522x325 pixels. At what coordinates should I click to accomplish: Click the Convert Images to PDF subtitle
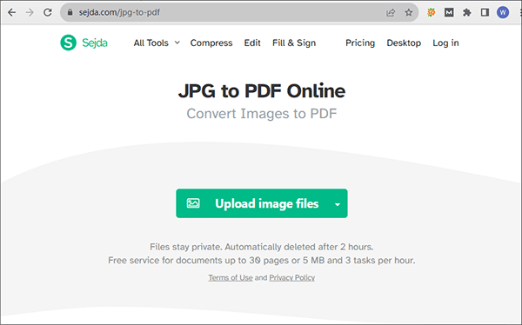point(262,114)
